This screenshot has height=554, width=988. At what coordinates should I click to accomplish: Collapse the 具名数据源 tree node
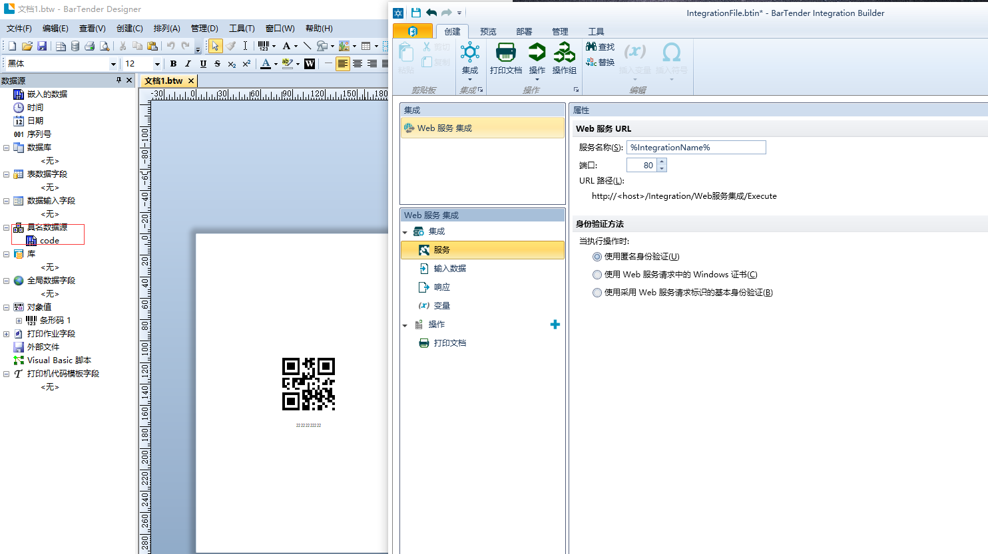coord(6,227)
